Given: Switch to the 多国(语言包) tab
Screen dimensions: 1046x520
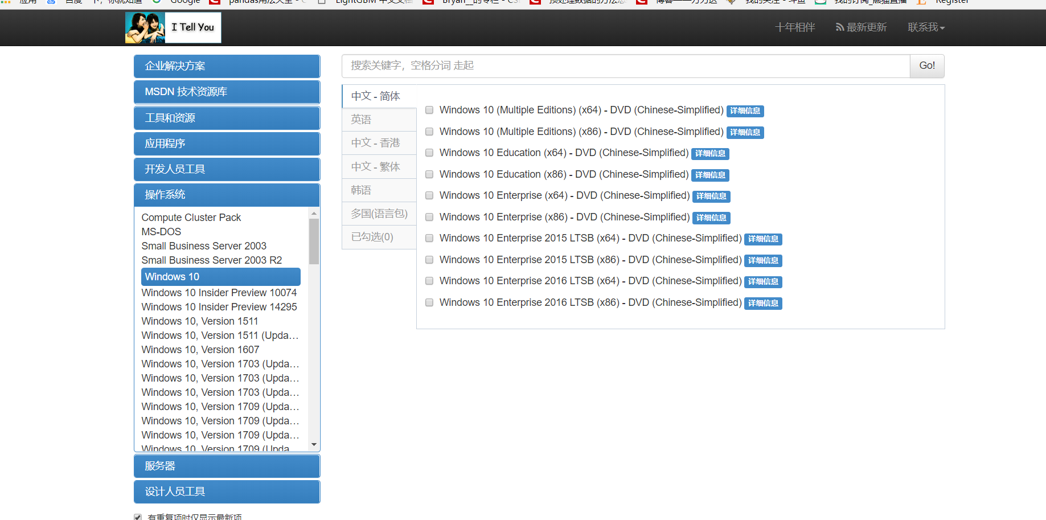Looking at the screenshot, I should click(x=379, y=214).
